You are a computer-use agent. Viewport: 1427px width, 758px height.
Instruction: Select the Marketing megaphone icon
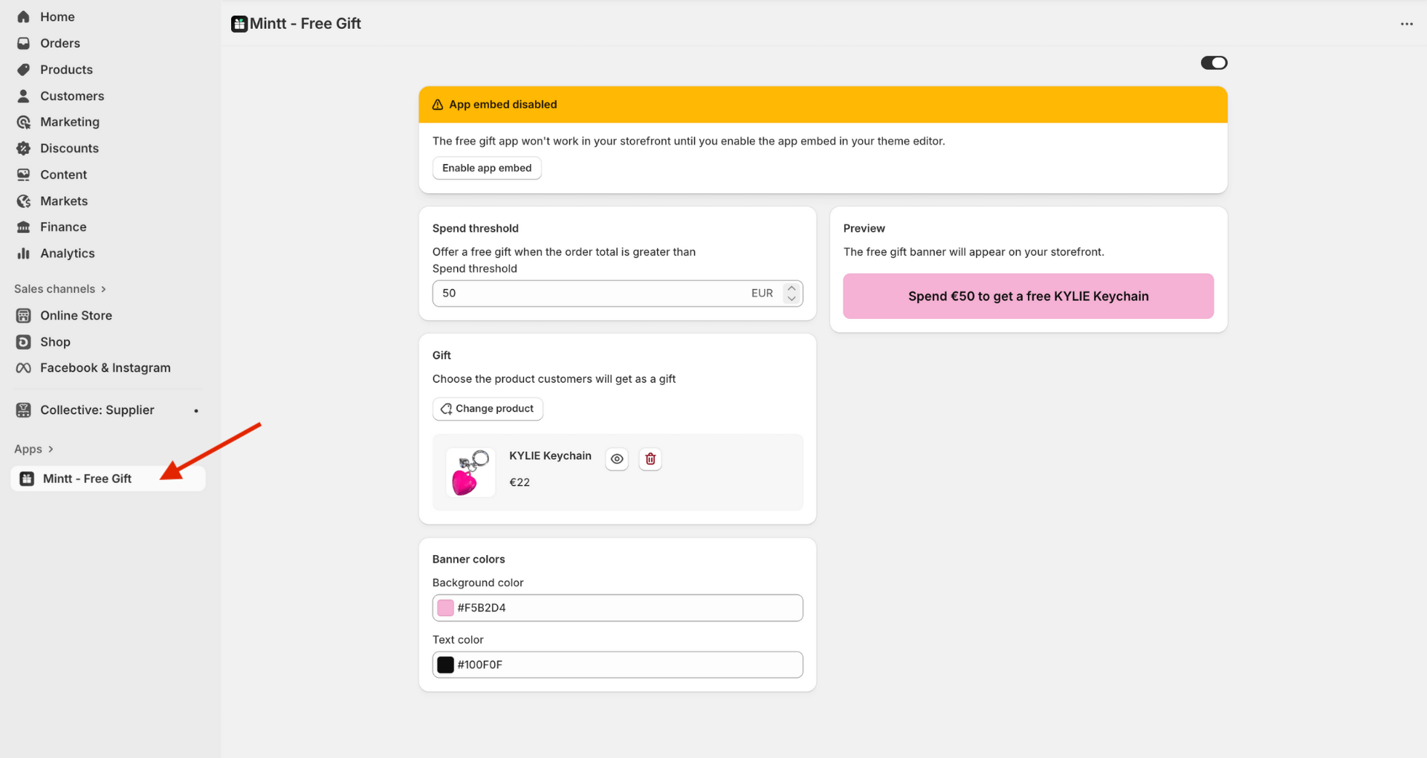pyautogui.click(x=23, y=122)
